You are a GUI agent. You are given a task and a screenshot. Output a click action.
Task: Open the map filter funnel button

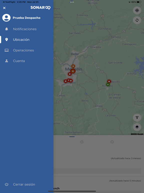pos(137,118)
